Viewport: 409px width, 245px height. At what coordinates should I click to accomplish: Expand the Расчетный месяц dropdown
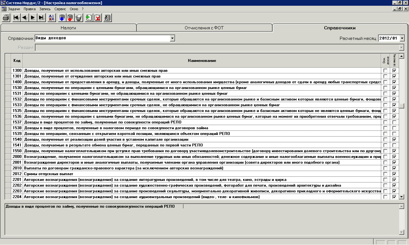[x=402, y=38]
